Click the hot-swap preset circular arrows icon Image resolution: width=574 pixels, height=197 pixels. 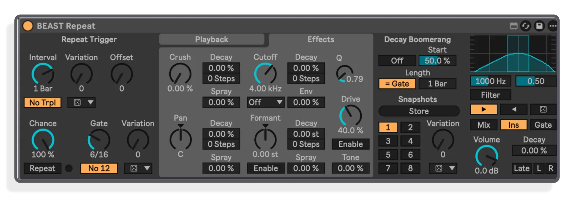point(526,26)
